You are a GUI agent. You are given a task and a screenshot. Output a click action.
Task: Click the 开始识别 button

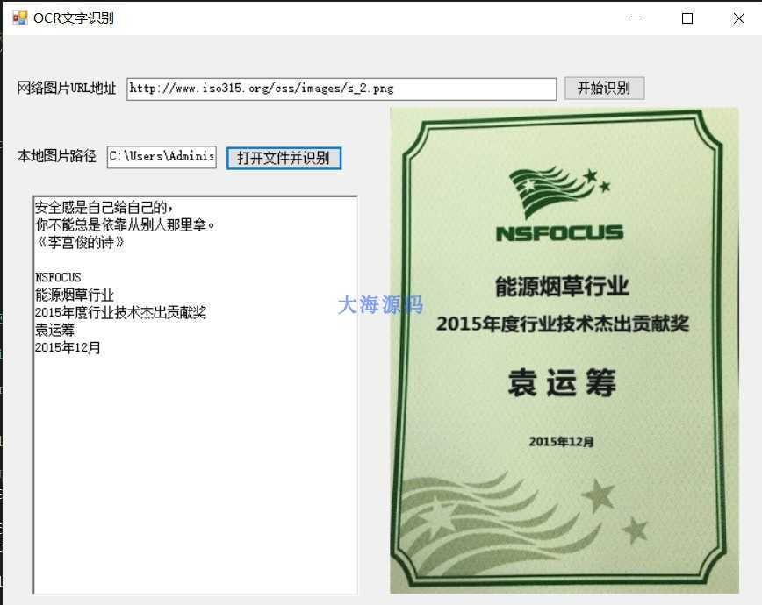pyautogui.click(x=605, y=88)
